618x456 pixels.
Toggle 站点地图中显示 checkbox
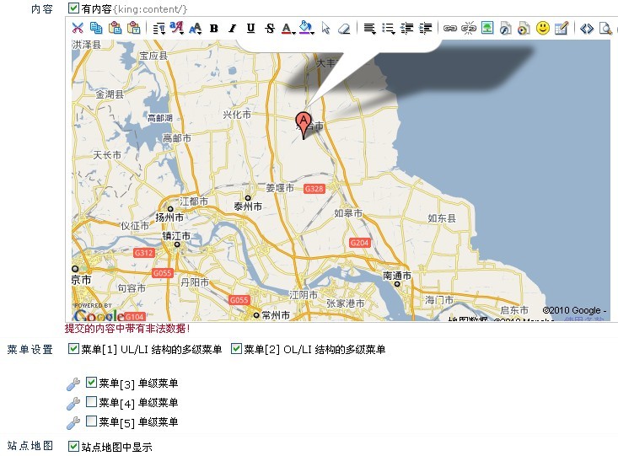pos(73,446)
